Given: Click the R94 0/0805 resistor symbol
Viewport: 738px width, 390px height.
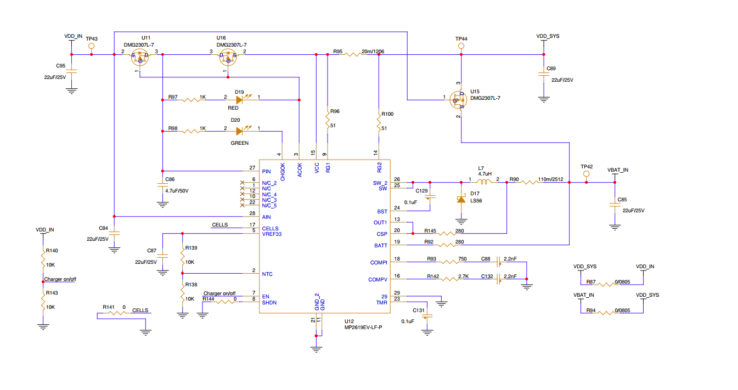Looking at the screenshot, I should [x=607, y=313].
